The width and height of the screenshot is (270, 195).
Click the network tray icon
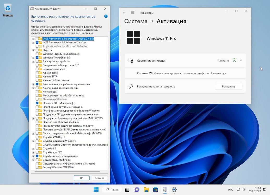[238, 190]
